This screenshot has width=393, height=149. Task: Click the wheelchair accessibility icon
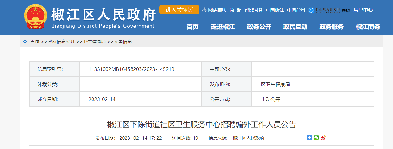coord(205,10)
